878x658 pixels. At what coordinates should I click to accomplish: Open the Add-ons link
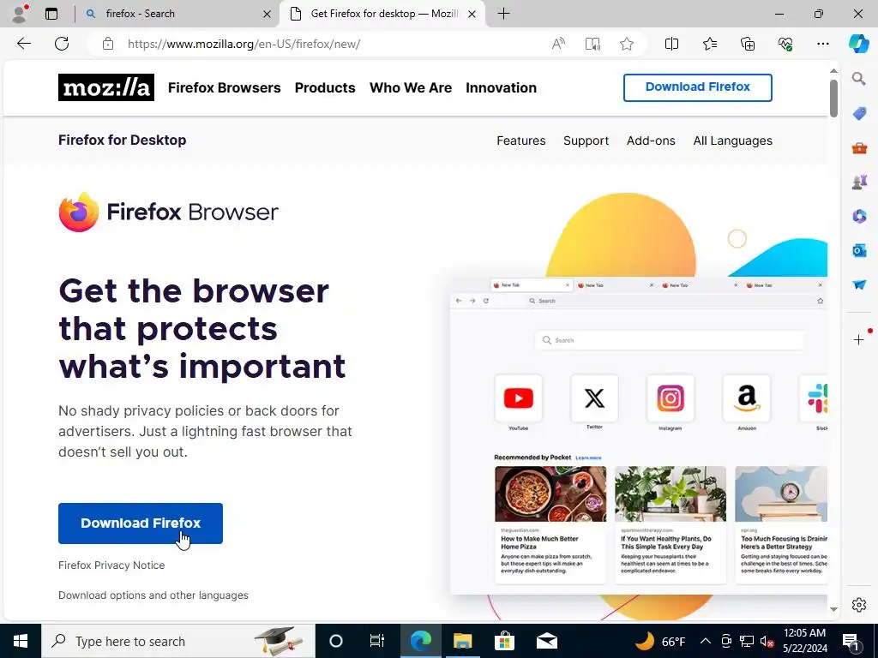pyautogui.click(x=651, y=141)
